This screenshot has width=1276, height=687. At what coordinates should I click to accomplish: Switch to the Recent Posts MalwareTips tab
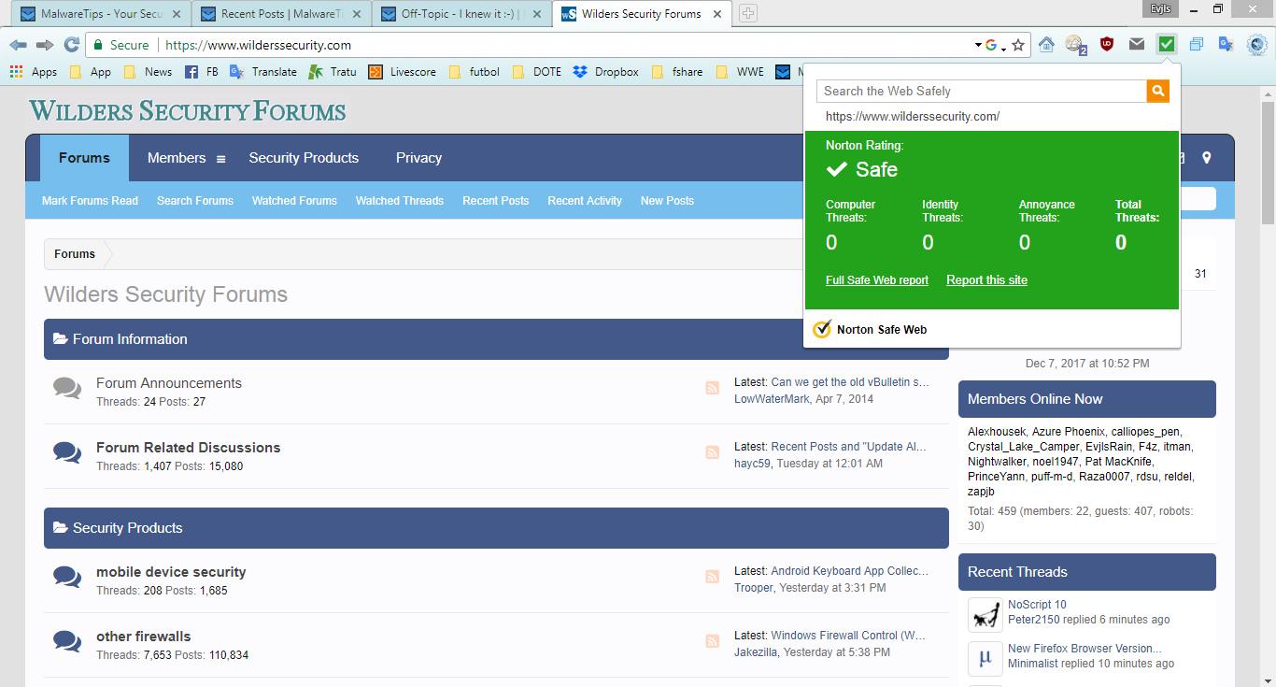[280, 14]
